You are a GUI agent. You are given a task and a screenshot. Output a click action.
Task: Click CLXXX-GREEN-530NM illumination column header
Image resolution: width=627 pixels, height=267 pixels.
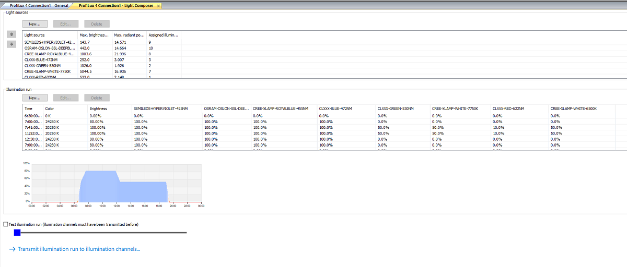(403, 108)
